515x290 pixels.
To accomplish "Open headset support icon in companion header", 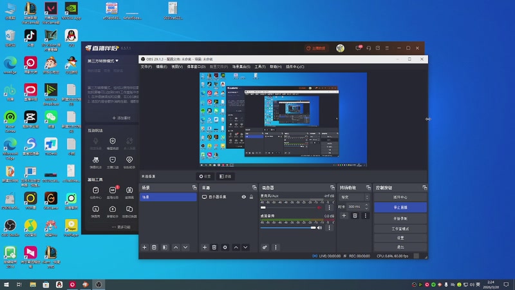I will pyautogui.click(x=368, y=48).
